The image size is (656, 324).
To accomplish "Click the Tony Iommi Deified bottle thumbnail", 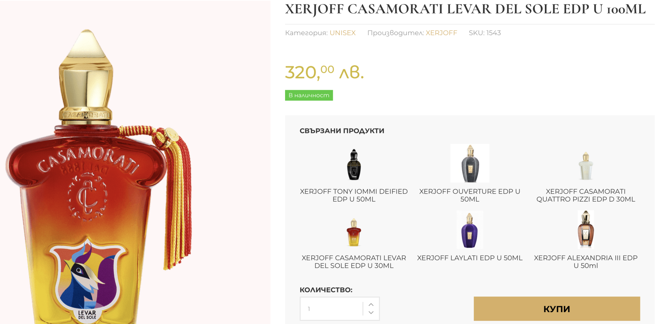I will pos(354,165).
